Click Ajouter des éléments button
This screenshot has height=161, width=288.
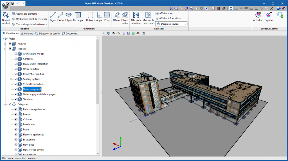point(24,14)
